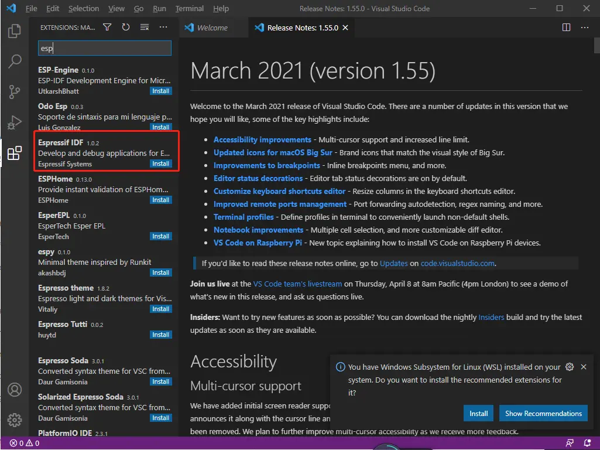Install the espy theme extension

coord(161,272)
